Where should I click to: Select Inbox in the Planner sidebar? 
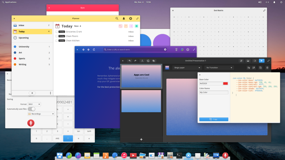(x=32, y=25)
